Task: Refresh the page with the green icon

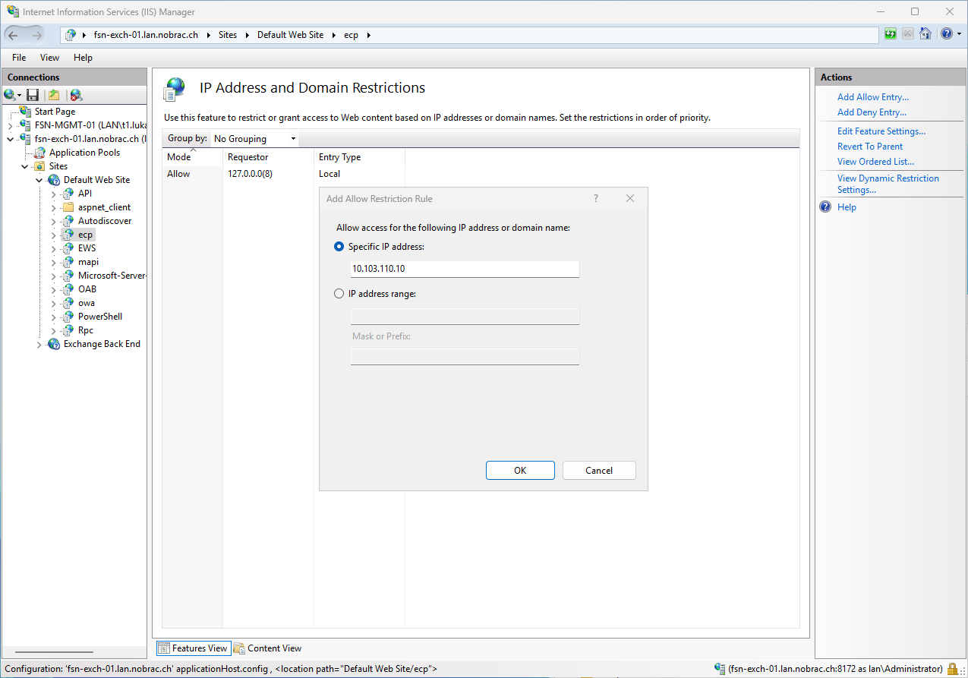Action: click(x=891, y=34)
